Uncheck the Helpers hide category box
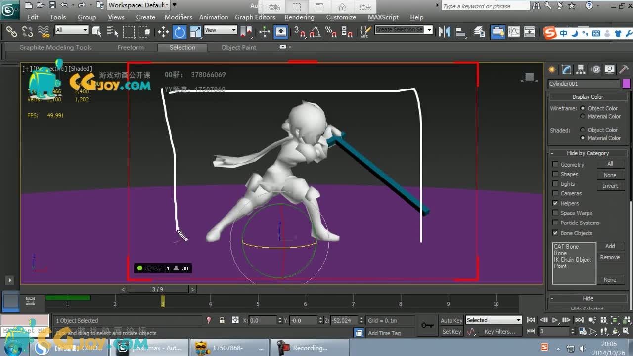The image size is (633, 356). (x=555, y=203)
